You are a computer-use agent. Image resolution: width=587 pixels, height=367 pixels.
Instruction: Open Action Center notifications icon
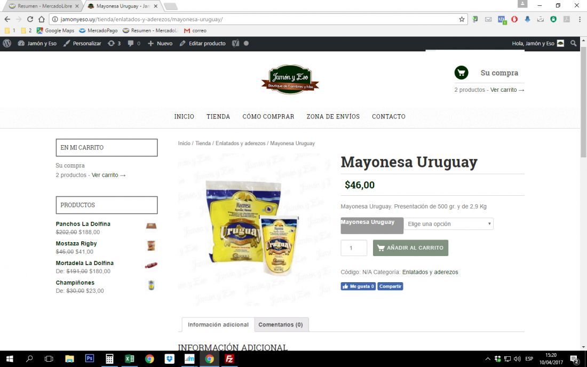(x=574, y=359)
